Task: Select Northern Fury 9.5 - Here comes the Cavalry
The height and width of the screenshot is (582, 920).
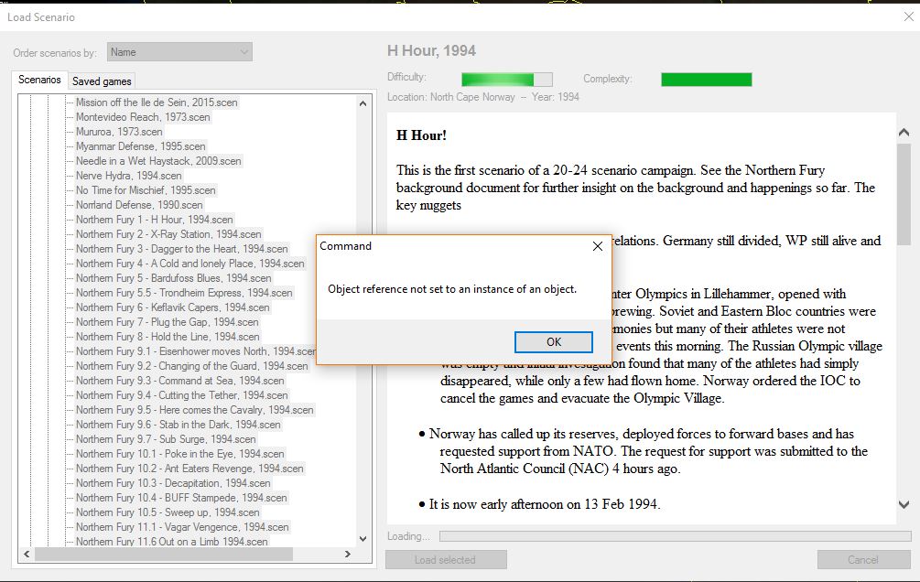Action: coord(195,410)
